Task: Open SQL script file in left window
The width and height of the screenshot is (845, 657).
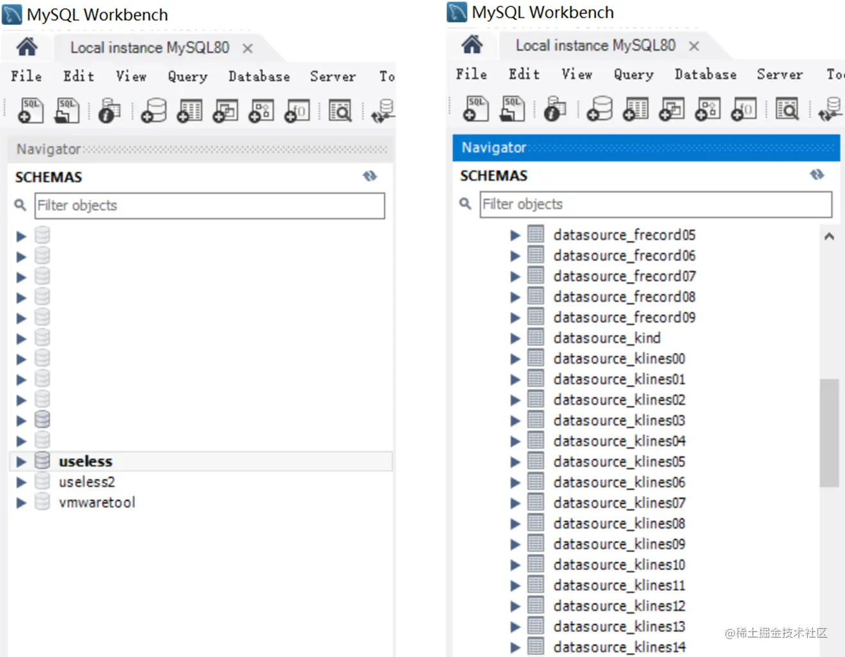Action: click(67, 110)
